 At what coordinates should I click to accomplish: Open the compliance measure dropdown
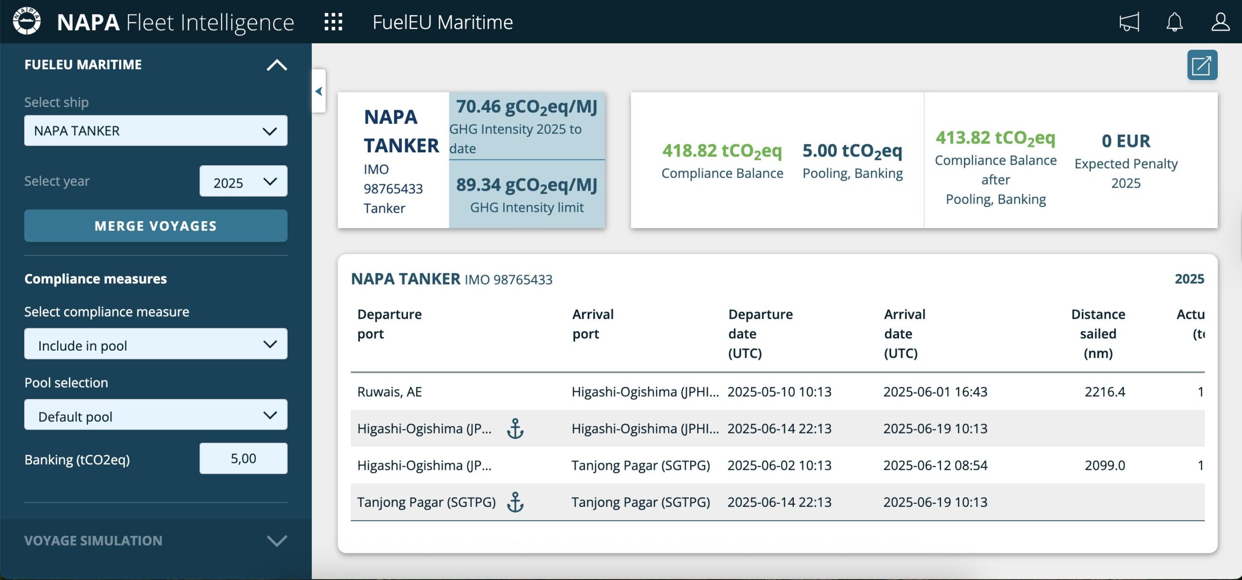click(x=156, y=344)
